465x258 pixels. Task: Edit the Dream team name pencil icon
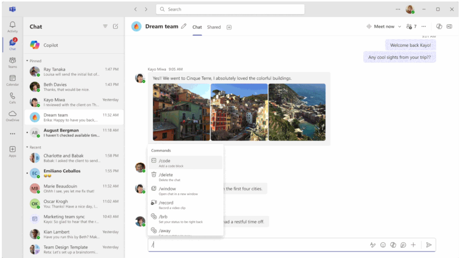[x=184, y=26]
